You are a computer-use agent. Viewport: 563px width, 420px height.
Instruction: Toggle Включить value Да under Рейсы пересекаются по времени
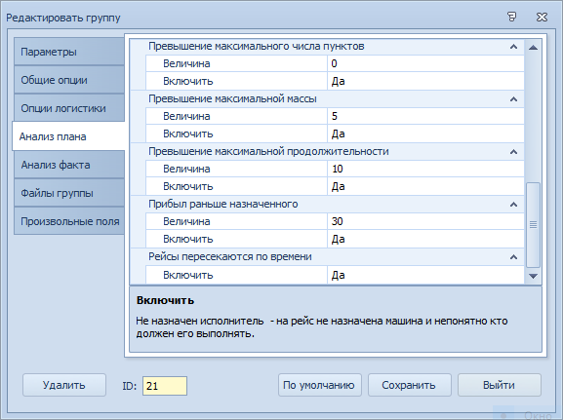425,275
